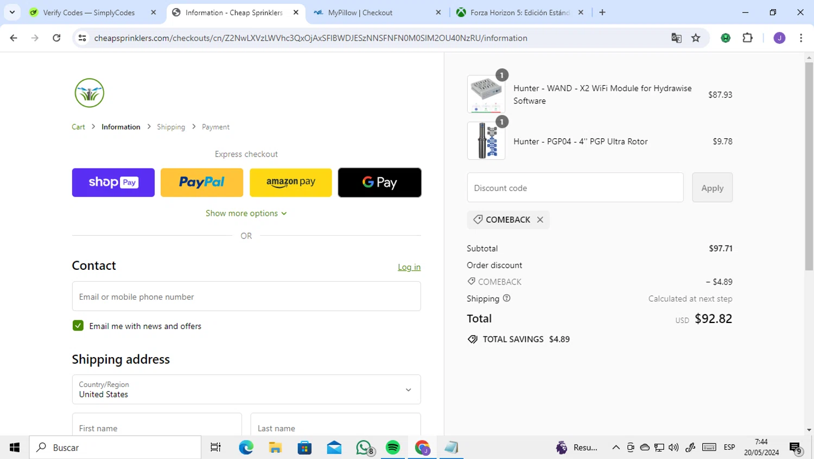Screen dimensions: 814x459
Task: Expand Show more options
Action: click(246, 213)
